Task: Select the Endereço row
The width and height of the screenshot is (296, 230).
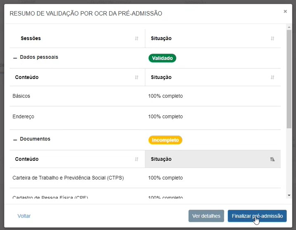Action: 24,117
